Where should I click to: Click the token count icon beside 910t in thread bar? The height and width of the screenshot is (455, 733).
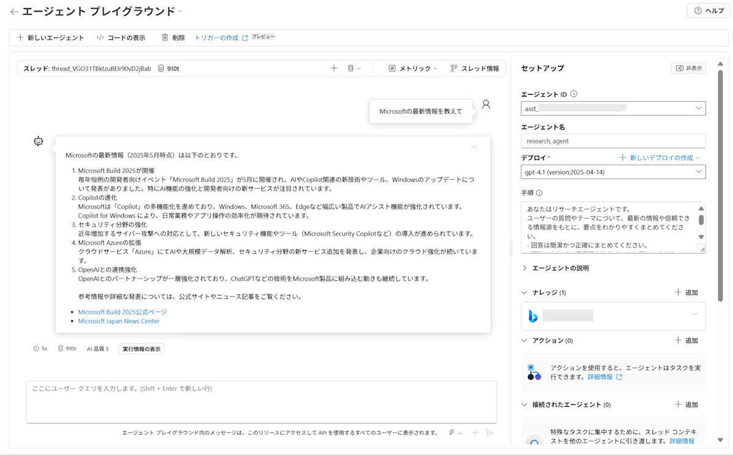click(x=161, y=68)
